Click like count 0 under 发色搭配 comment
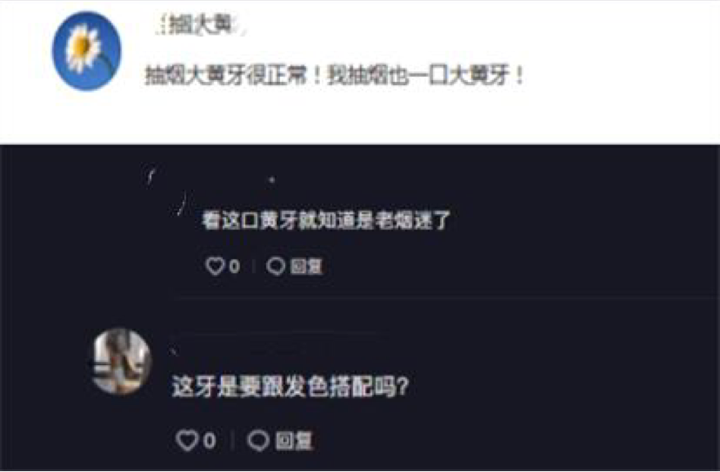The image size is (720, 472). click(x=209, y=441)
